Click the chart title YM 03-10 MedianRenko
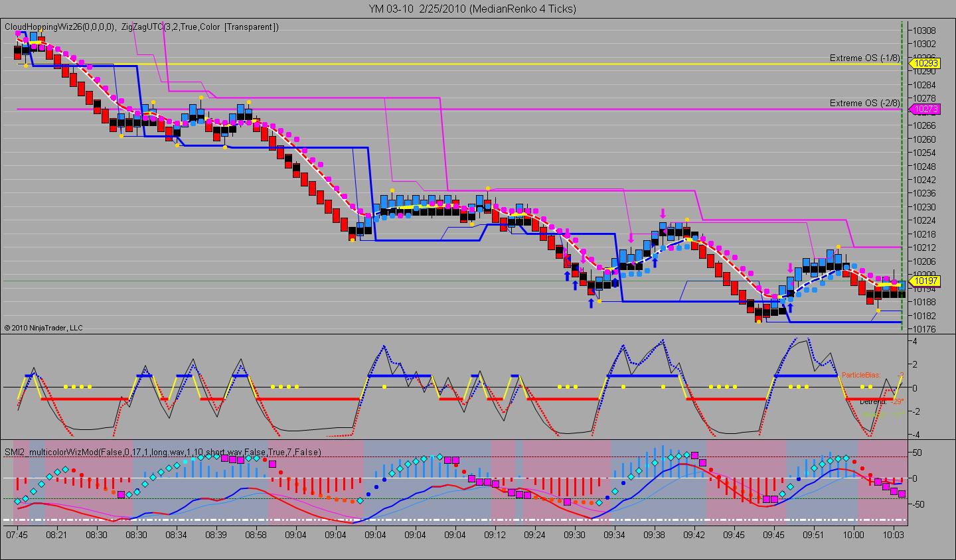Image resolution: width=956 pixels, height=560 pixels. 473,9
